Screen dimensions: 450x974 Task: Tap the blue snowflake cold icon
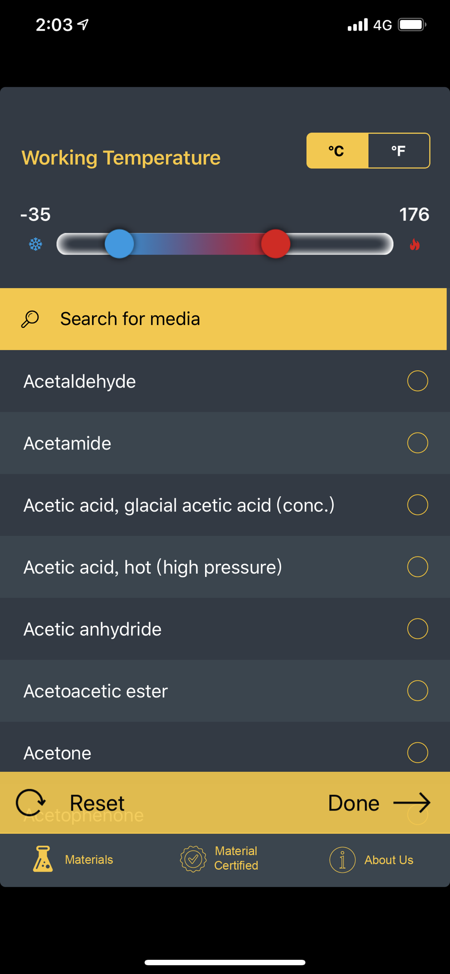click(x=36, y=244)
